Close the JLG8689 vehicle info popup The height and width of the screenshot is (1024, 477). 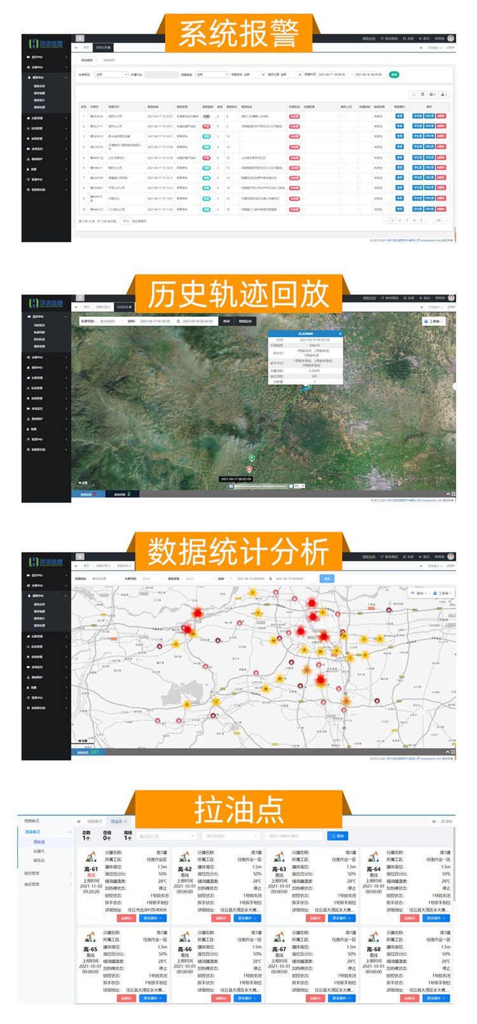click(x=340, y=334)
